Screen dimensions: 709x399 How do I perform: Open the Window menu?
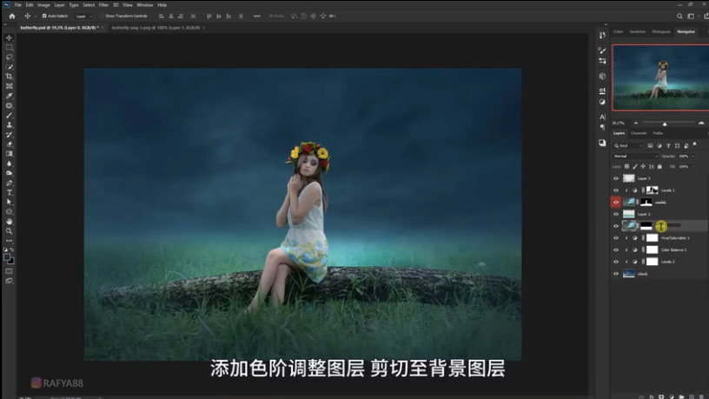point(145,5)
